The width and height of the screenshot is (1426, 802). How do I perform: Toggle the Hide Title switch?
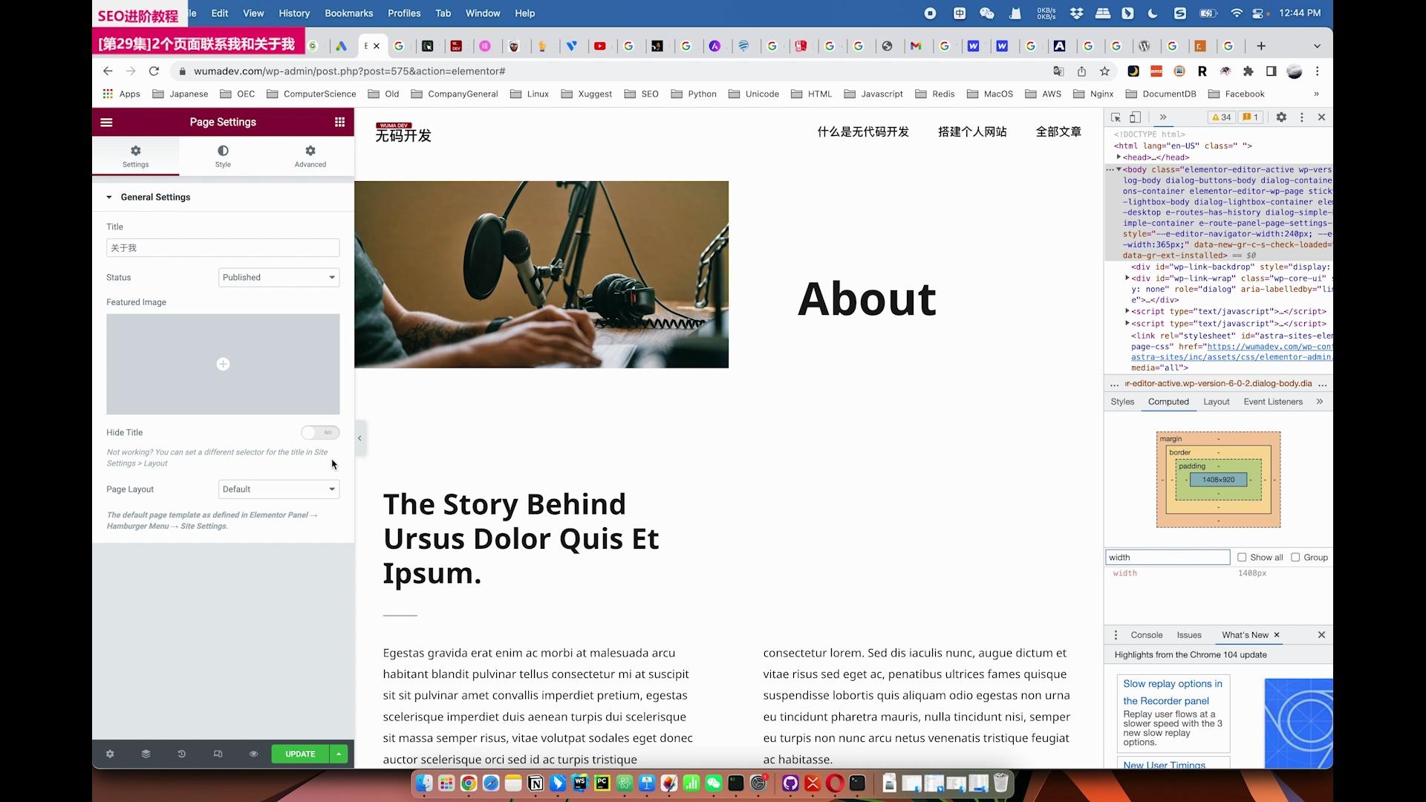coord(320,432)
